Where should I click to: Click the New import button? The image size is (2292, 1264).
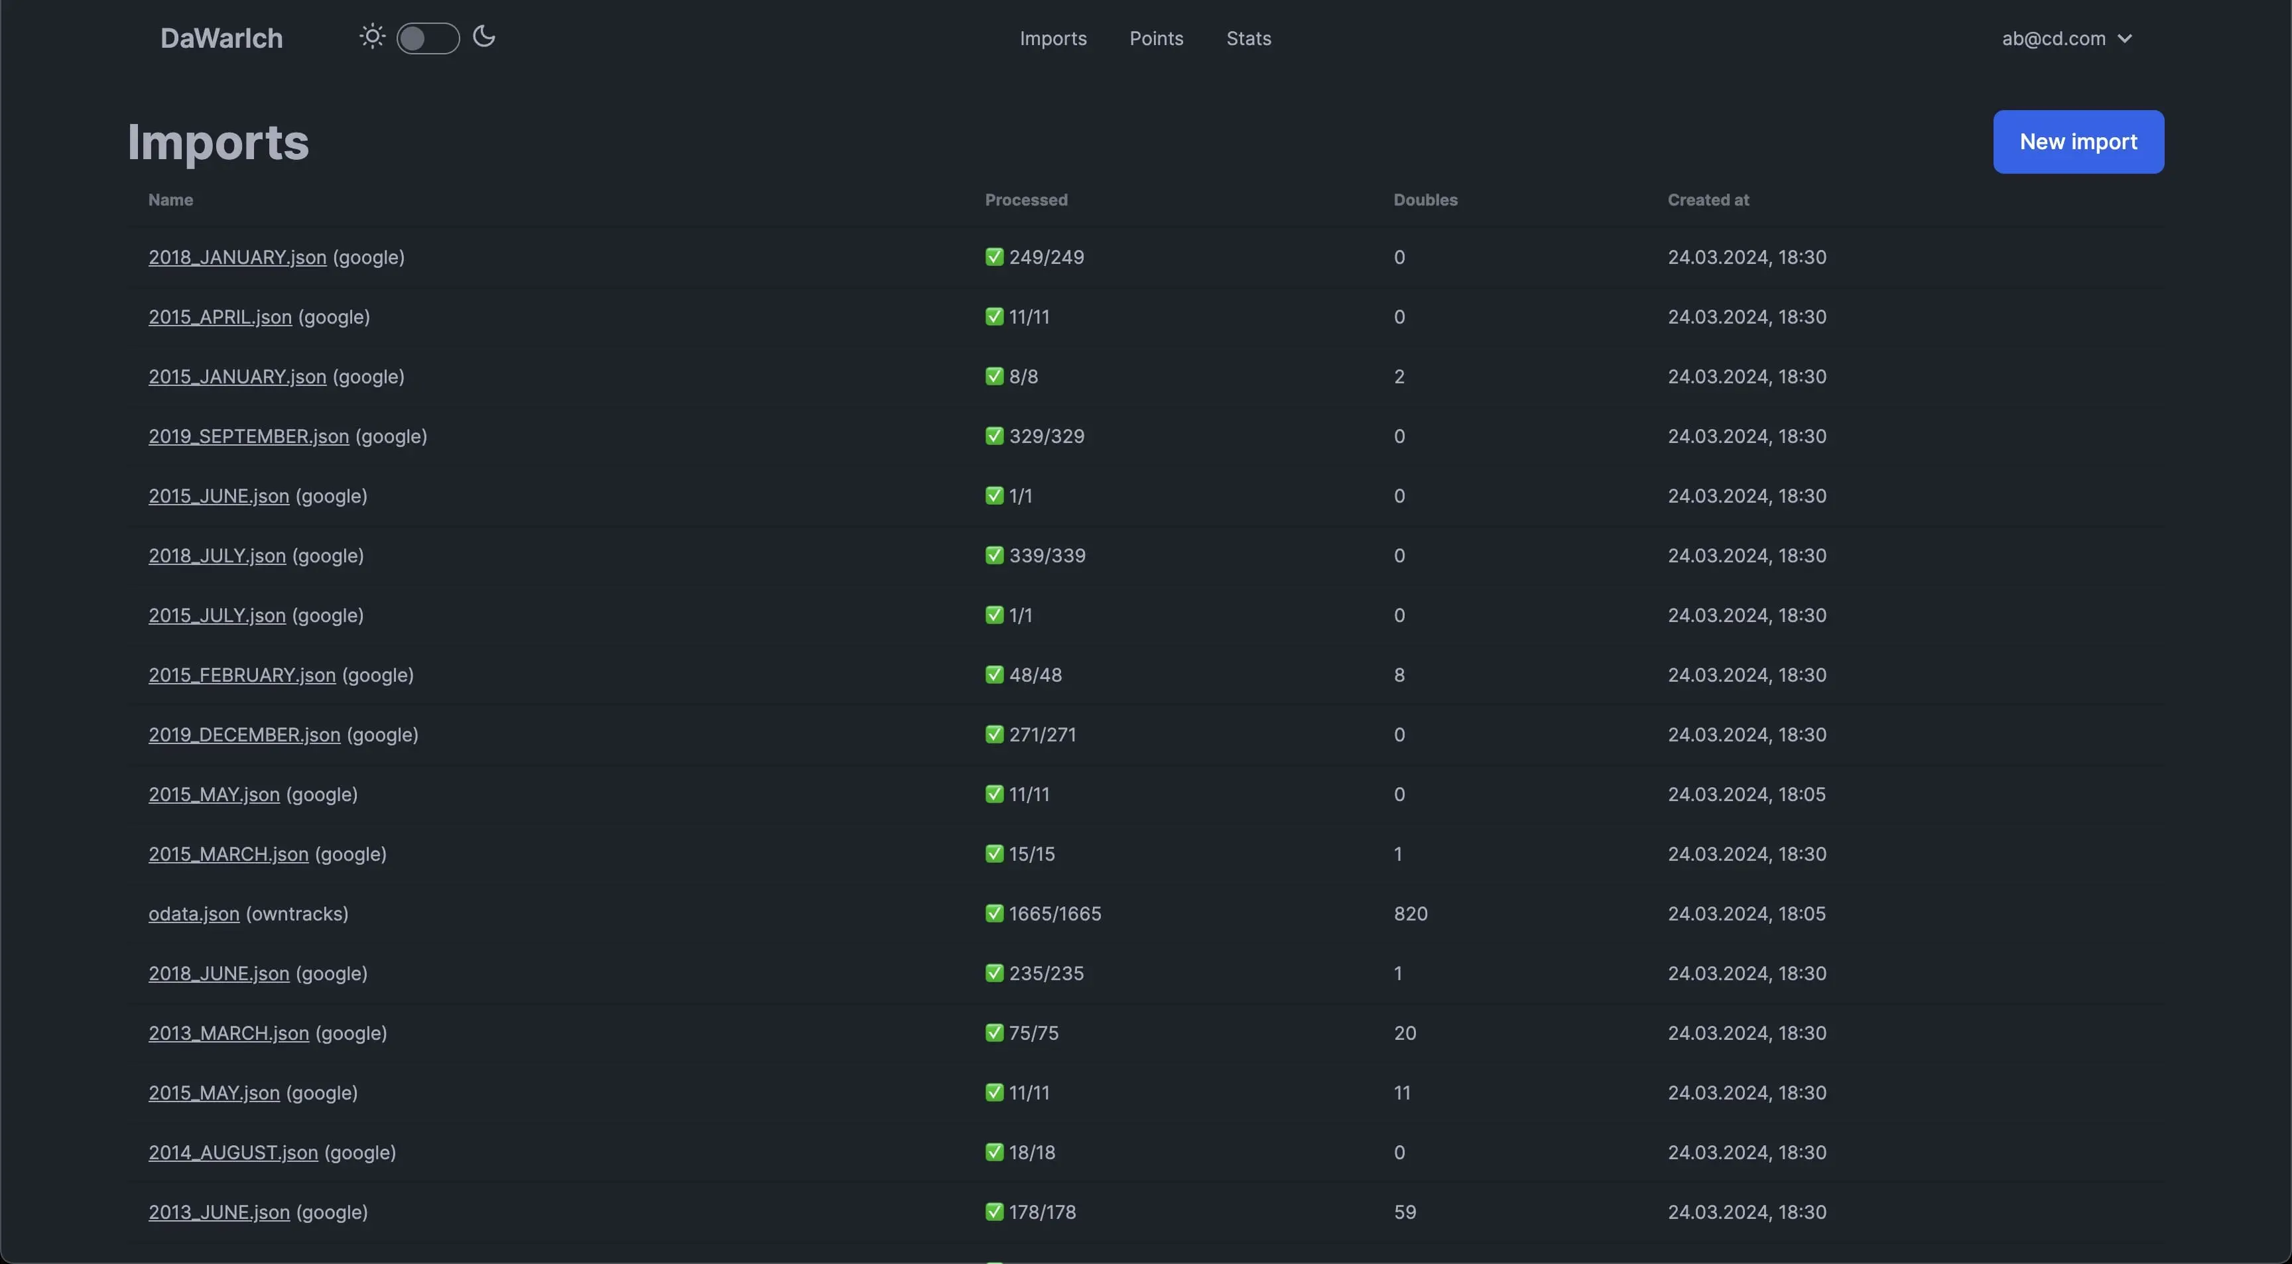2078,141
